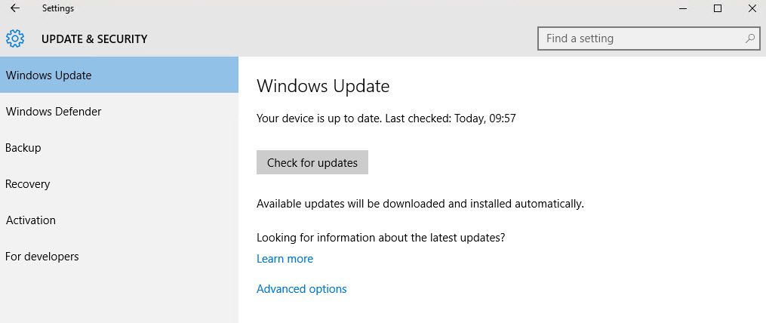Go to the Activation section
The image size is (766, 323).
point(119,220)
